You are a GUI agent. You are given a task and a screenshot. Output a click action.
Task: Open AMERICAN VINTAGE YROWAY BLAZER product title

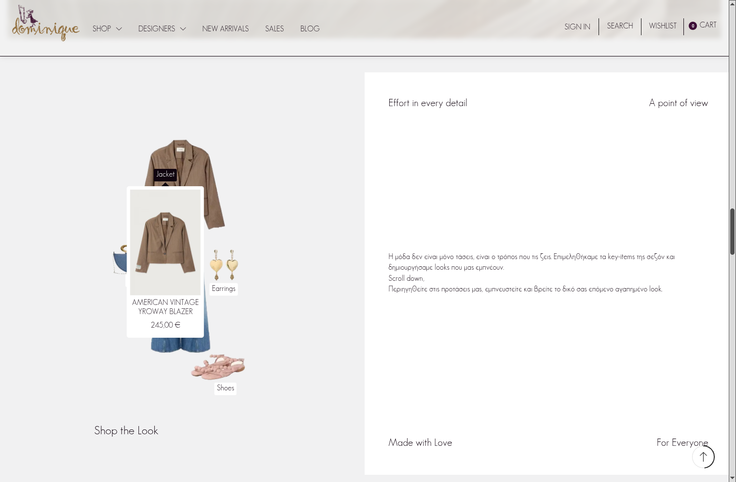pyautogui.click(x=165, y=307)
